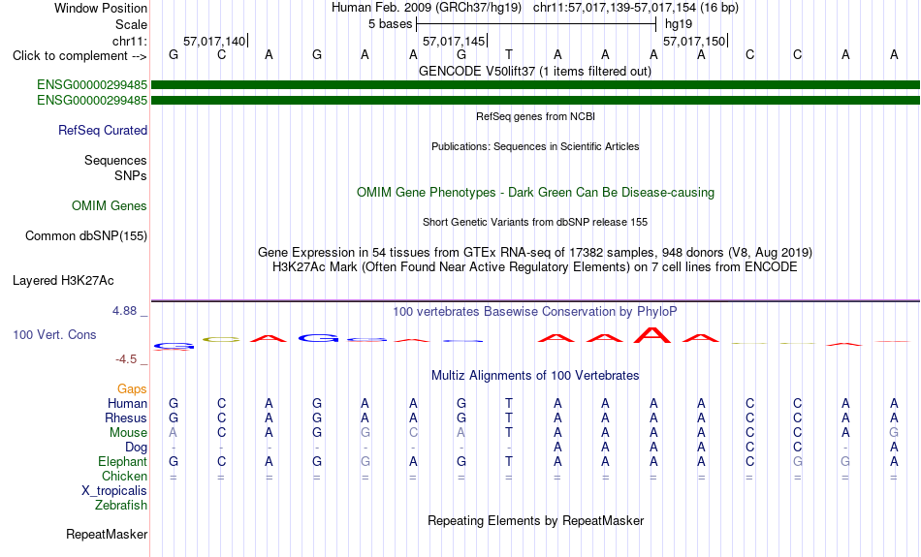Click the Gaps row label

(x=132, y=389)
